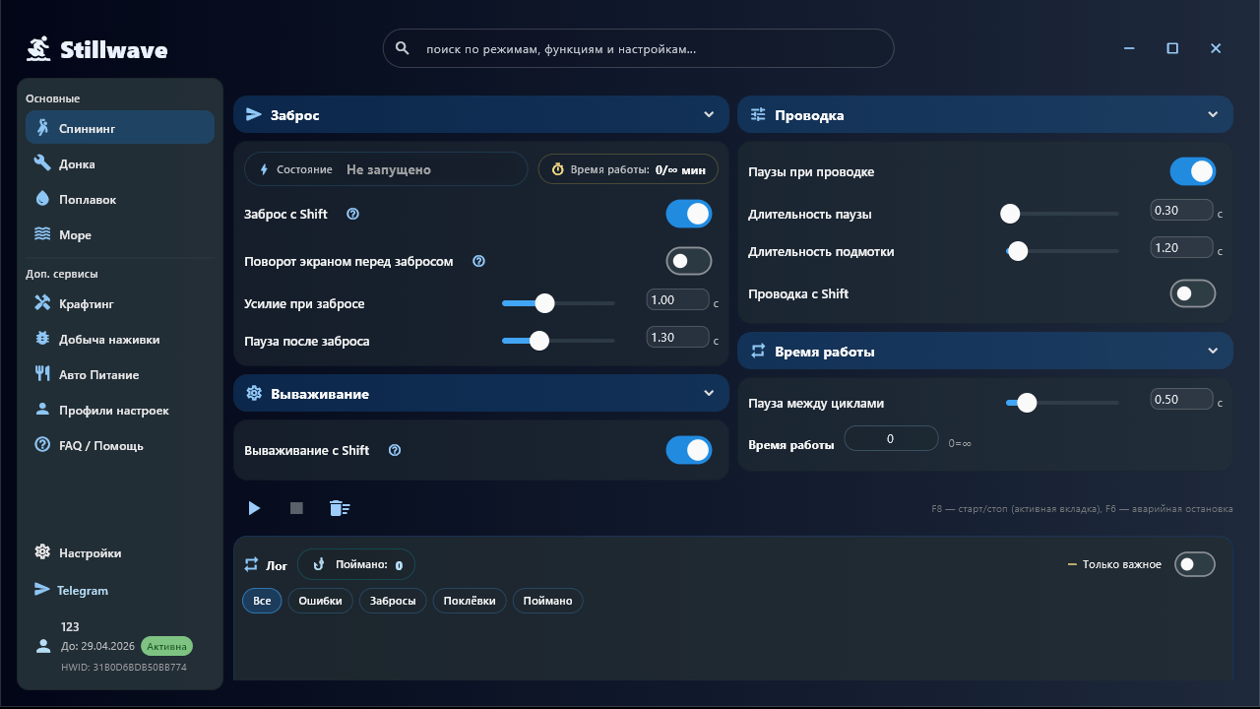Collapse the Проводка panel chevron
This screenshot has height=709, width=1260.
click(1213, 115)
